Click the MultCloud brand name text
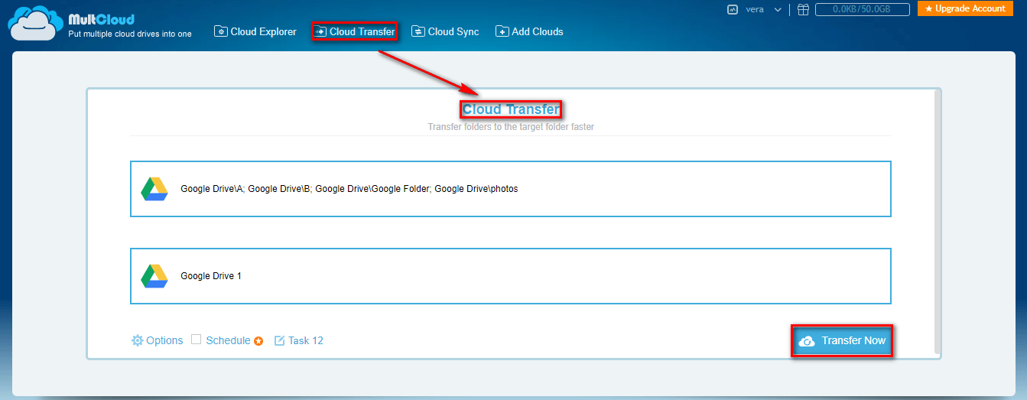This screenshot has width=1027, height=400. tap(101, 19)
